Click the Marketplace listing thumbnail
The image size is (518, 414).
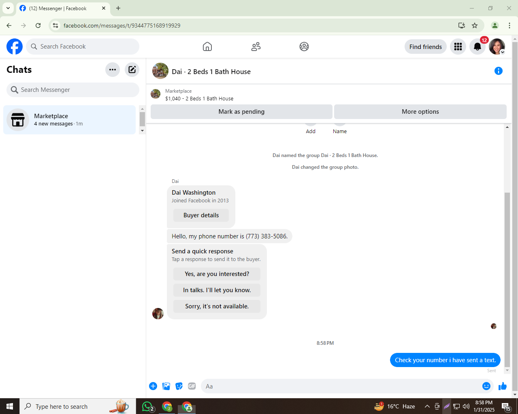click(156, 94)
